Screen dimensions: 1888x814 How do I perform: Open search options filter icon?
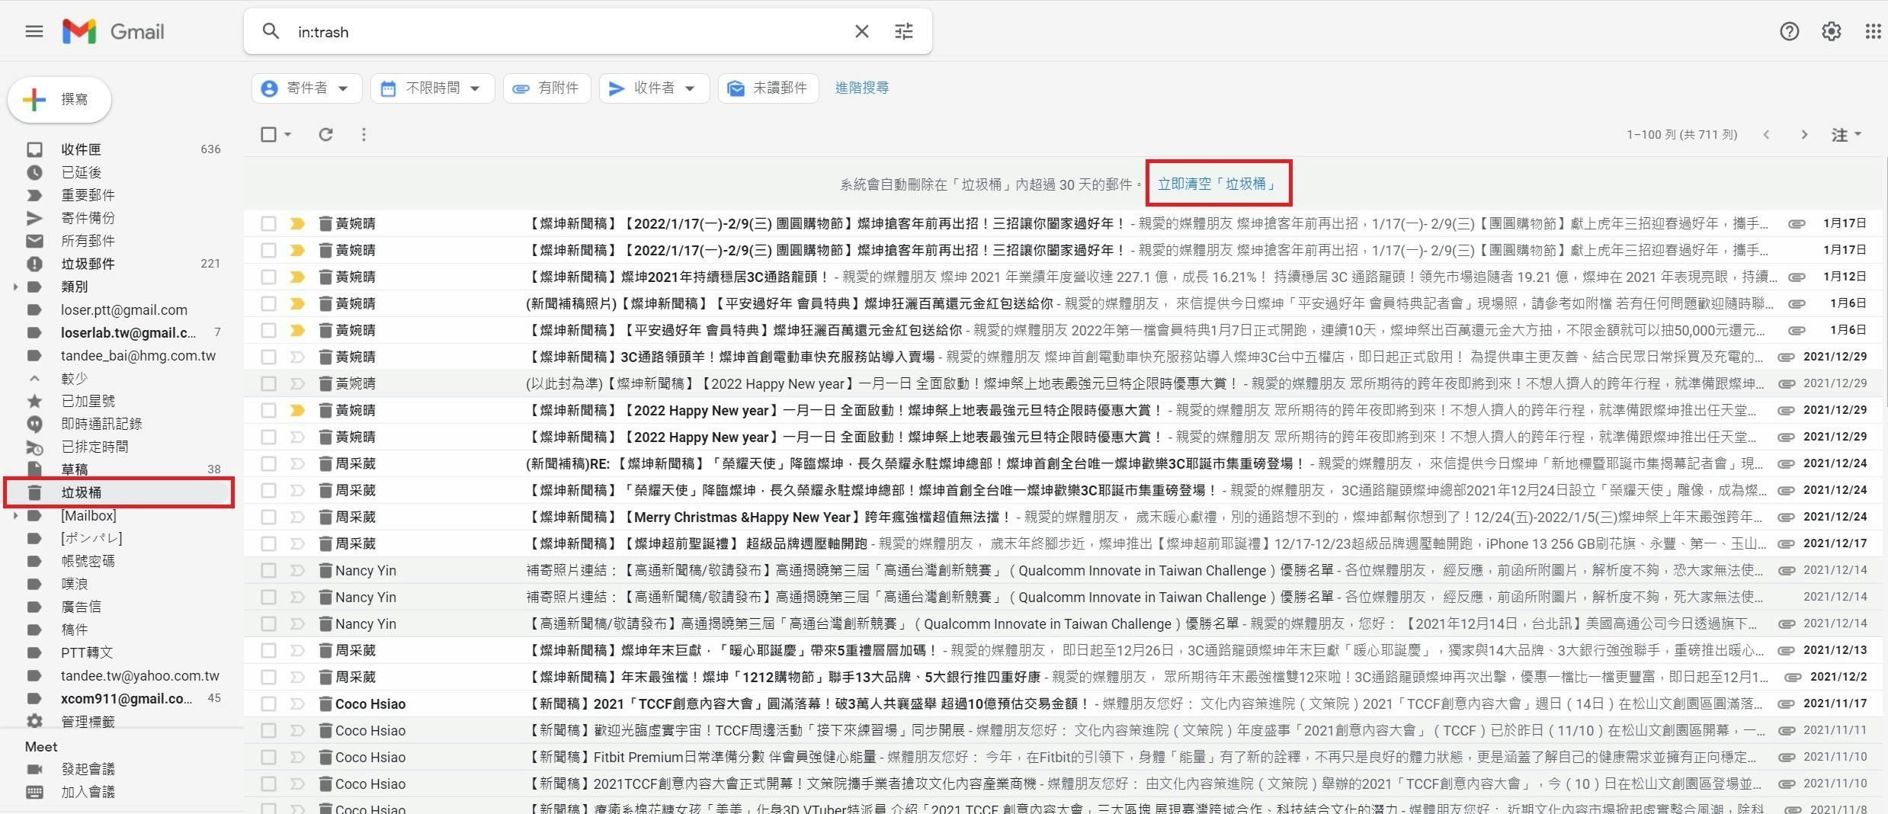[x=904, y=31]
